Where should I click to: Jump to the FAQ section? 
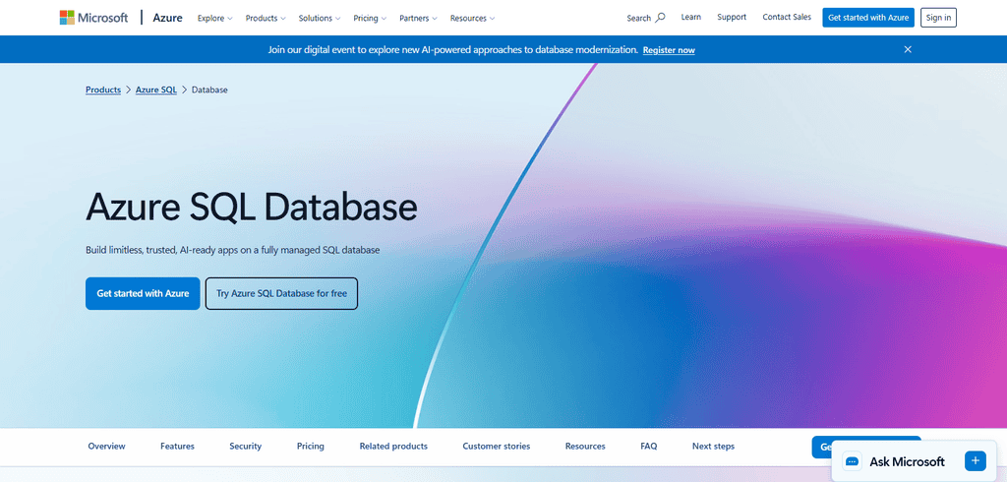click(649, 446)
